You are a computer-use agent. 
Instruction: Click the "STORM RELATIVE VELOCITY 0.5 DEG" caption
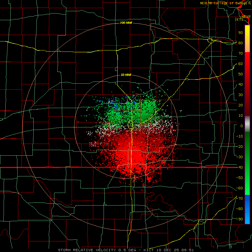pos(97,250)
